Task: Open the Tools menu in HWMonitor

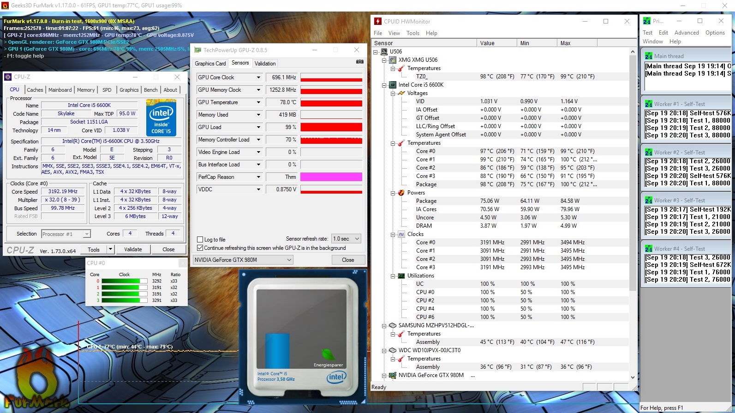Action: (412, 33)
